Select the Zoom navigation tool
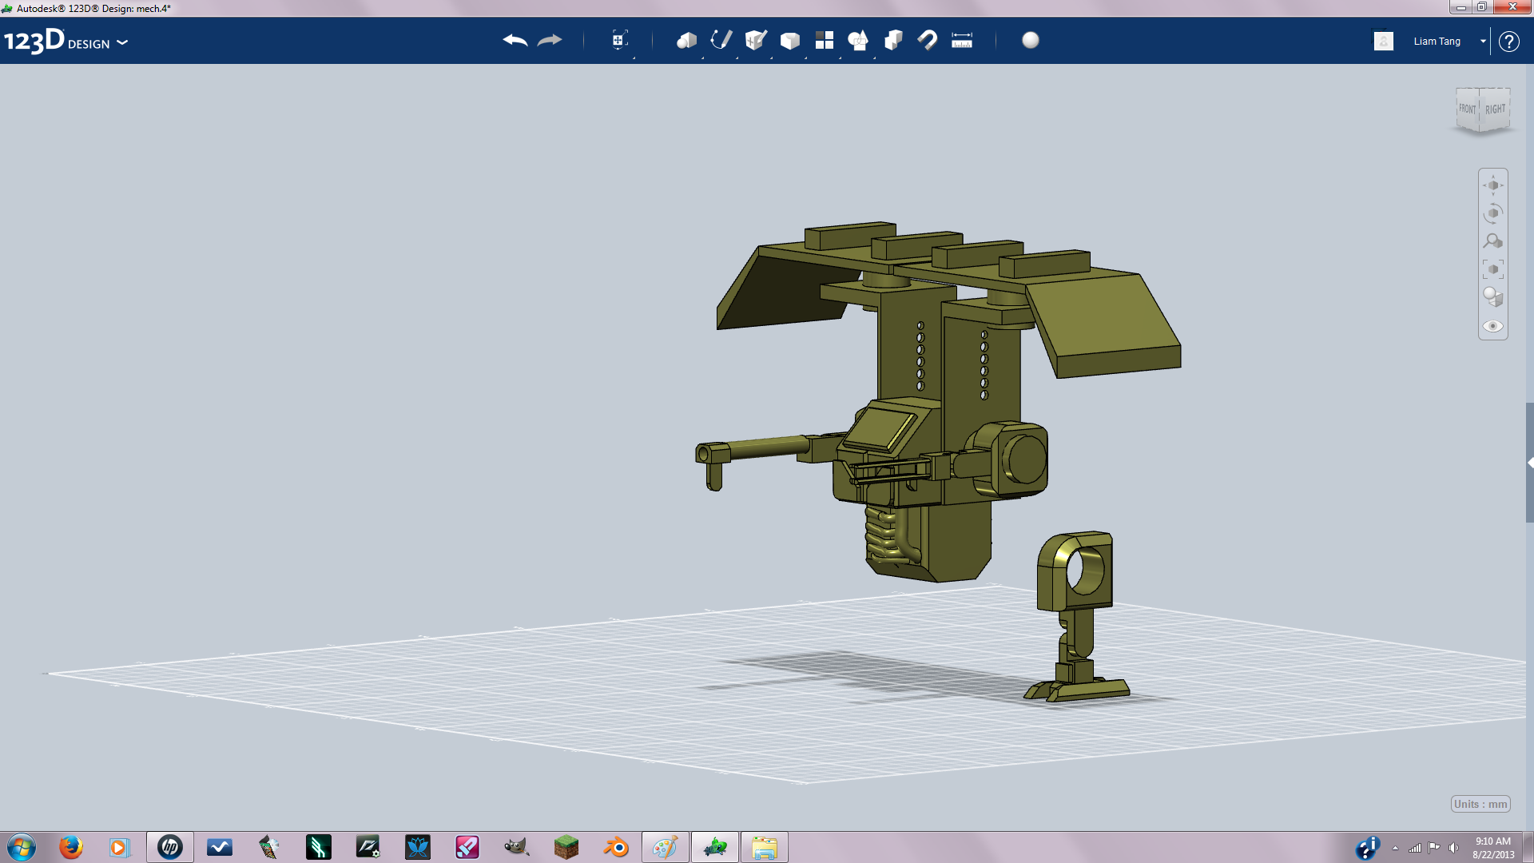Screen dimensions: 1534x863 1493,241
